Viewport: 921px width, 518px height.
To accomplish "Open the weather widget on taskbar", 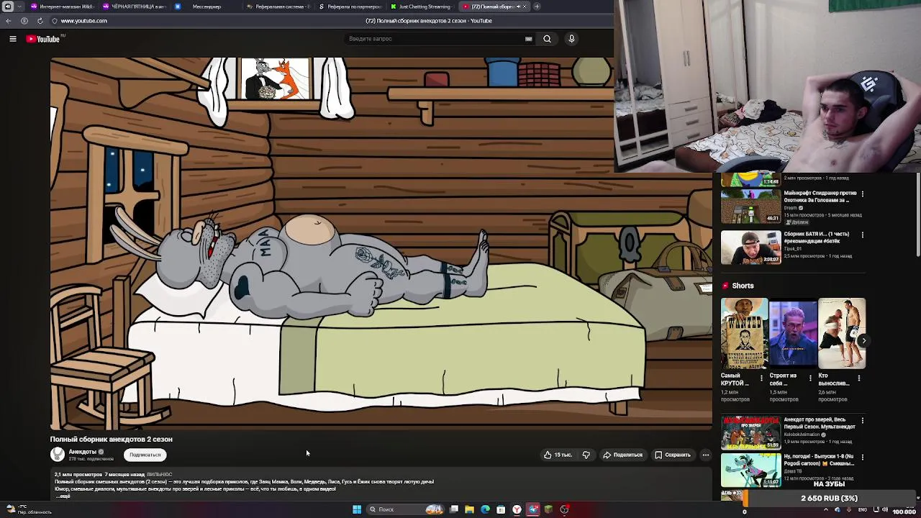I will tap(27, 509).
